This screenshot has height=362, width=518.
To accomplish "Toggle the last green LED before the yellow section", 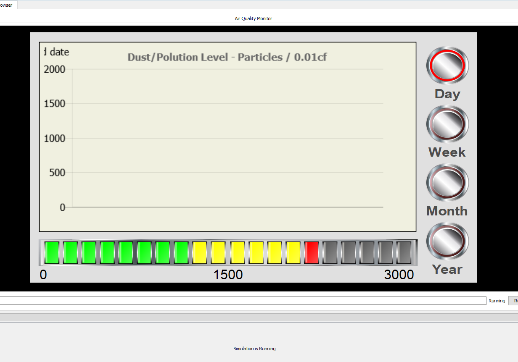I will (181, 252).
